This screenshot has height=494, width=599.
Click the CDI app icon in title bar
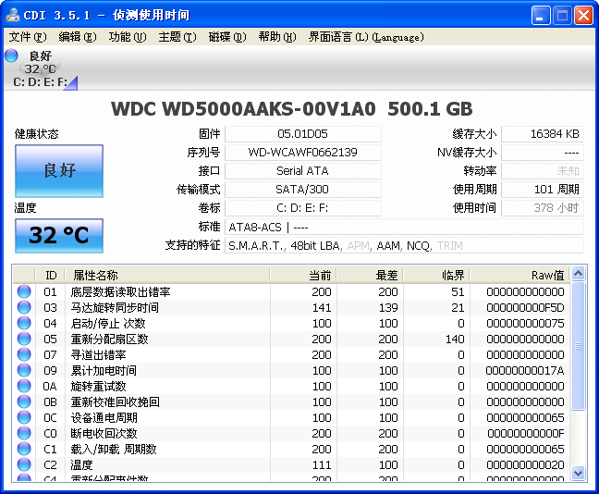13,15
